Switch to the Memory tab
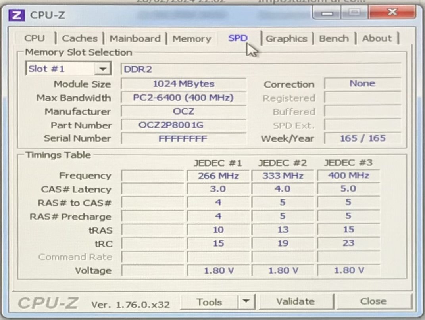 pos(191,38)
